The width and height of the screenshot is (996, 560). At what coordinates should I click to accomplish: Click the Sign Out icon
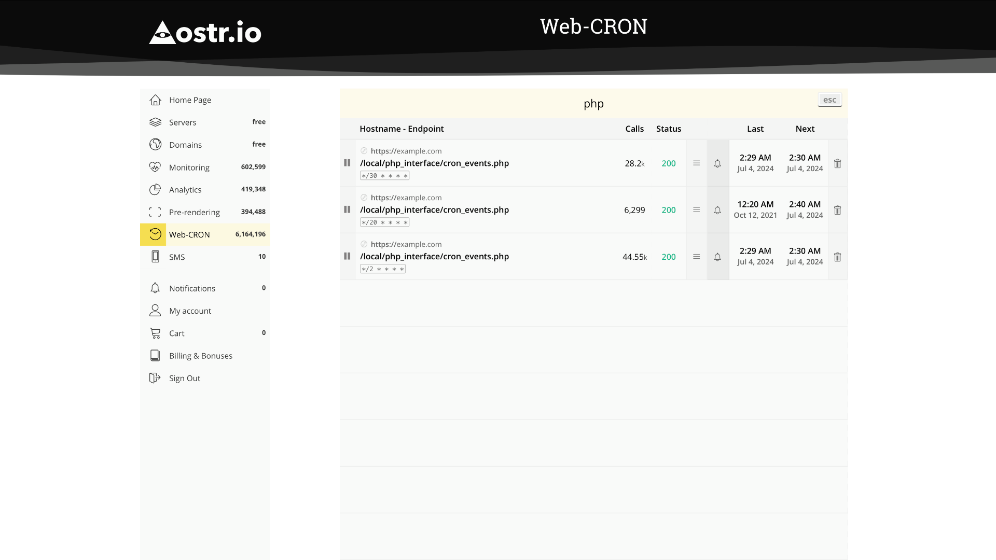[x=155, y=378]
